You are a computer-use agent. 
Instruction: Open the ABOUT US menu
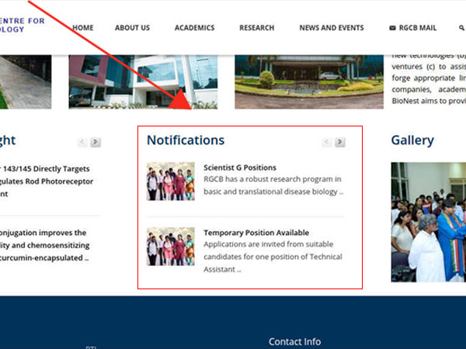click(x=132, y=28)
